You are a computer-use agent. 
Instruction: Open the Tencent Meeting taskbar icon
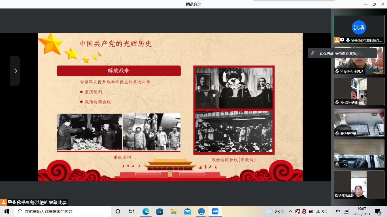[x=215, y=211]
